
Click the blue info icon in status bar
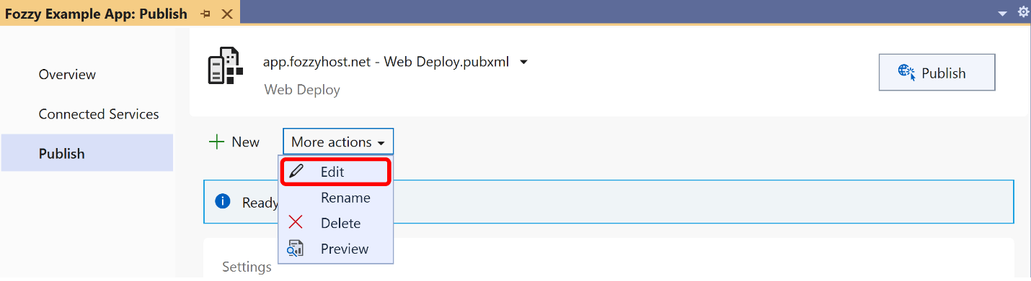(223, 202)
